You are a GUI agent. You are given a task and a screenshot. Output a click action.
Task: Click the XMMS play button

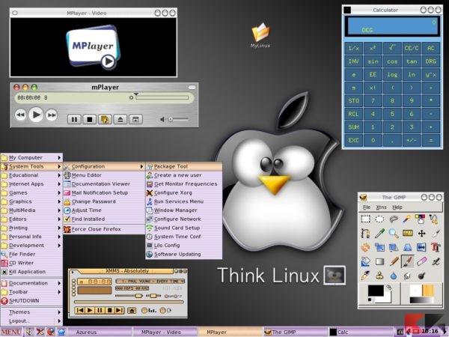(90, 310)
